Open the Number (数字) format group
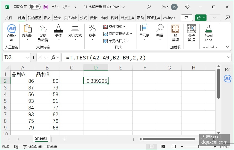Image resolution: width=234 pixels, height=150 pixels. pyautogui.click(x=92, y=32)
